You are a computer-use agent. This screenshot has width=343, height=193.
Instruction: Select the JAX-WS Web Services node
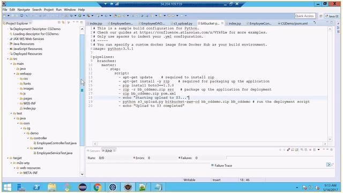click(27, 39)
